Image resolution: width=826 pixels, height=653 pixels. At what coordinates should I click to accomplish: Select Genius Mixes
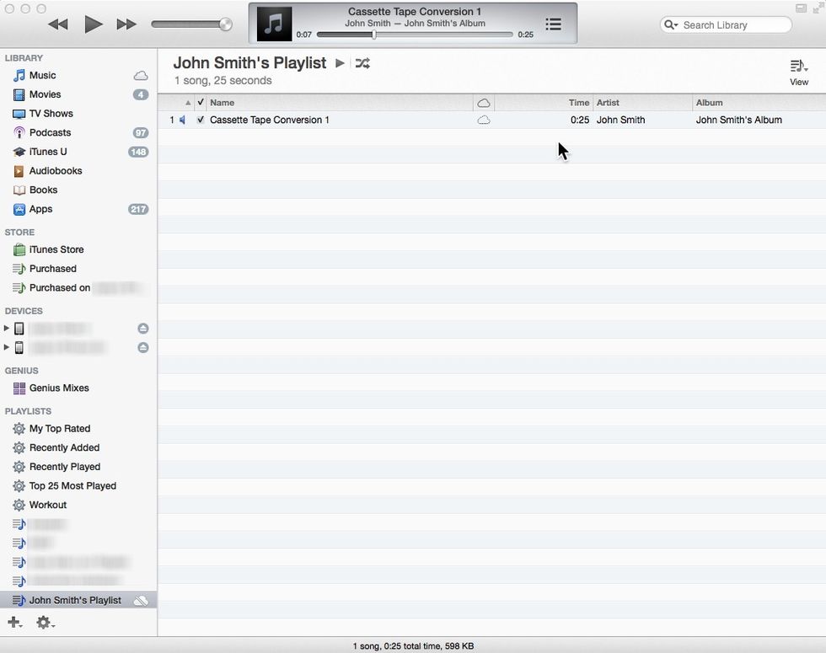coord(57,388)
